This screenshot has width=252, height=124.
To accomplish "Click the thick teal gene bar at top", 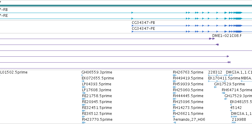I will (126, 6).
